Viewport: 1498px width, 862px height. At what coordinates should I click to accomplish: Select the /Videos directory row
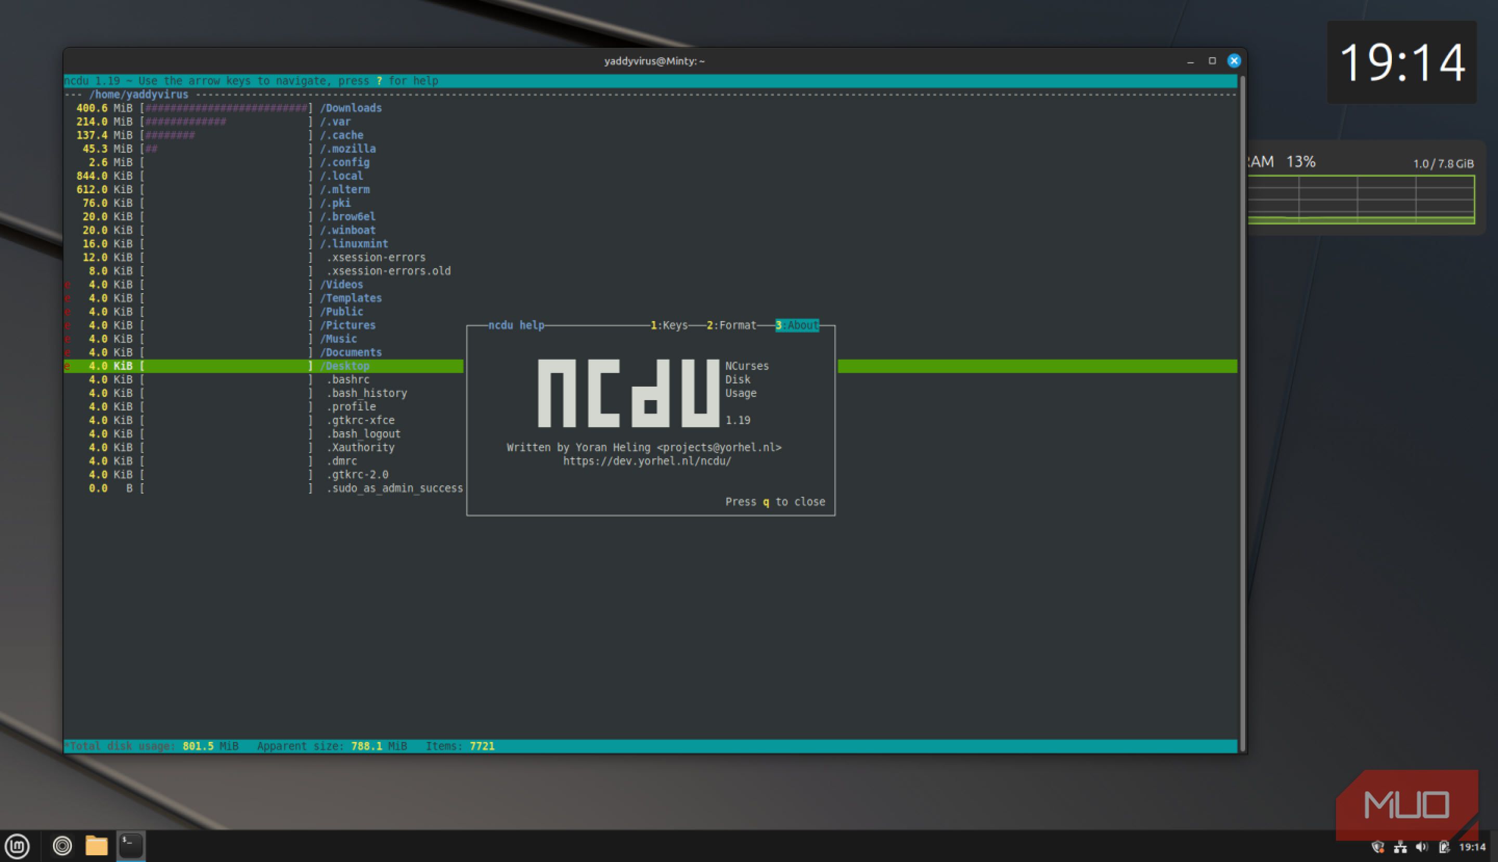tap(650, 284)
